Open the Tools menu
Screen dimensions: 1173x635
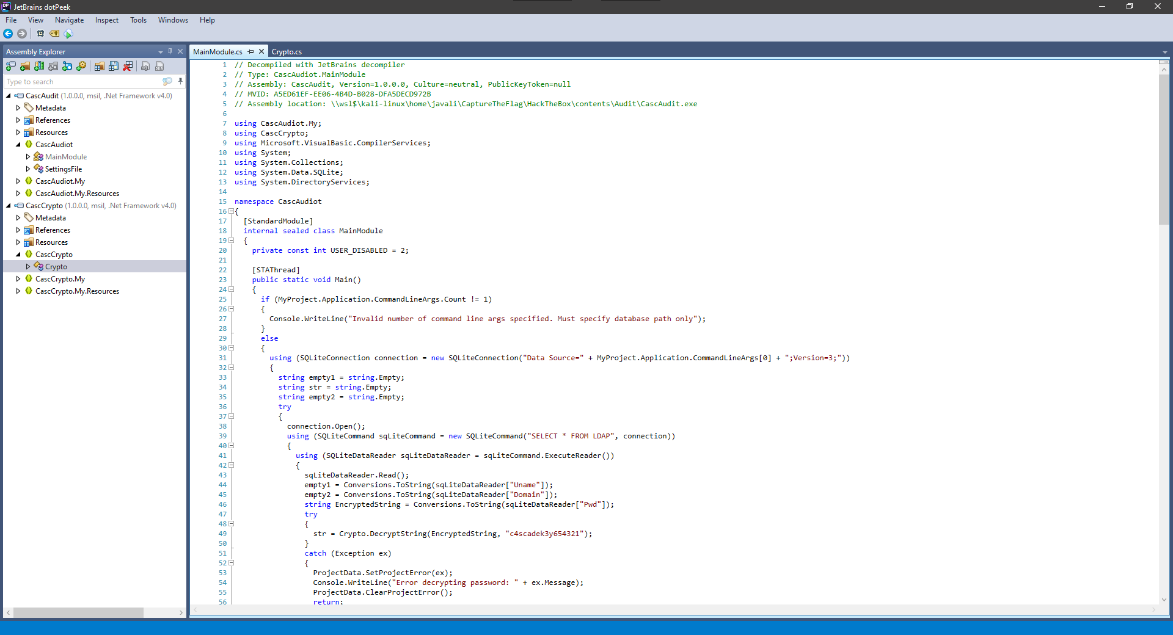pyautogui.click(x=138, y=20)
